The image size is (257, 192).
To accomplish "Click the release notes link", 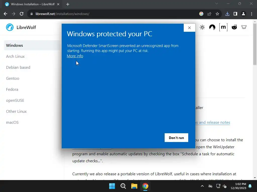I will click(x=213, y=122).
